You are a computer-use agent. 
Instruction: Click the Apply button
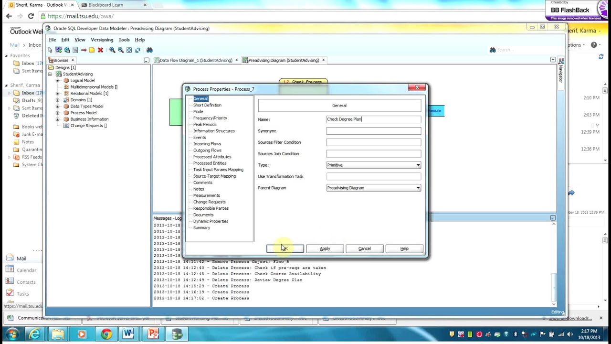[325, 249]
